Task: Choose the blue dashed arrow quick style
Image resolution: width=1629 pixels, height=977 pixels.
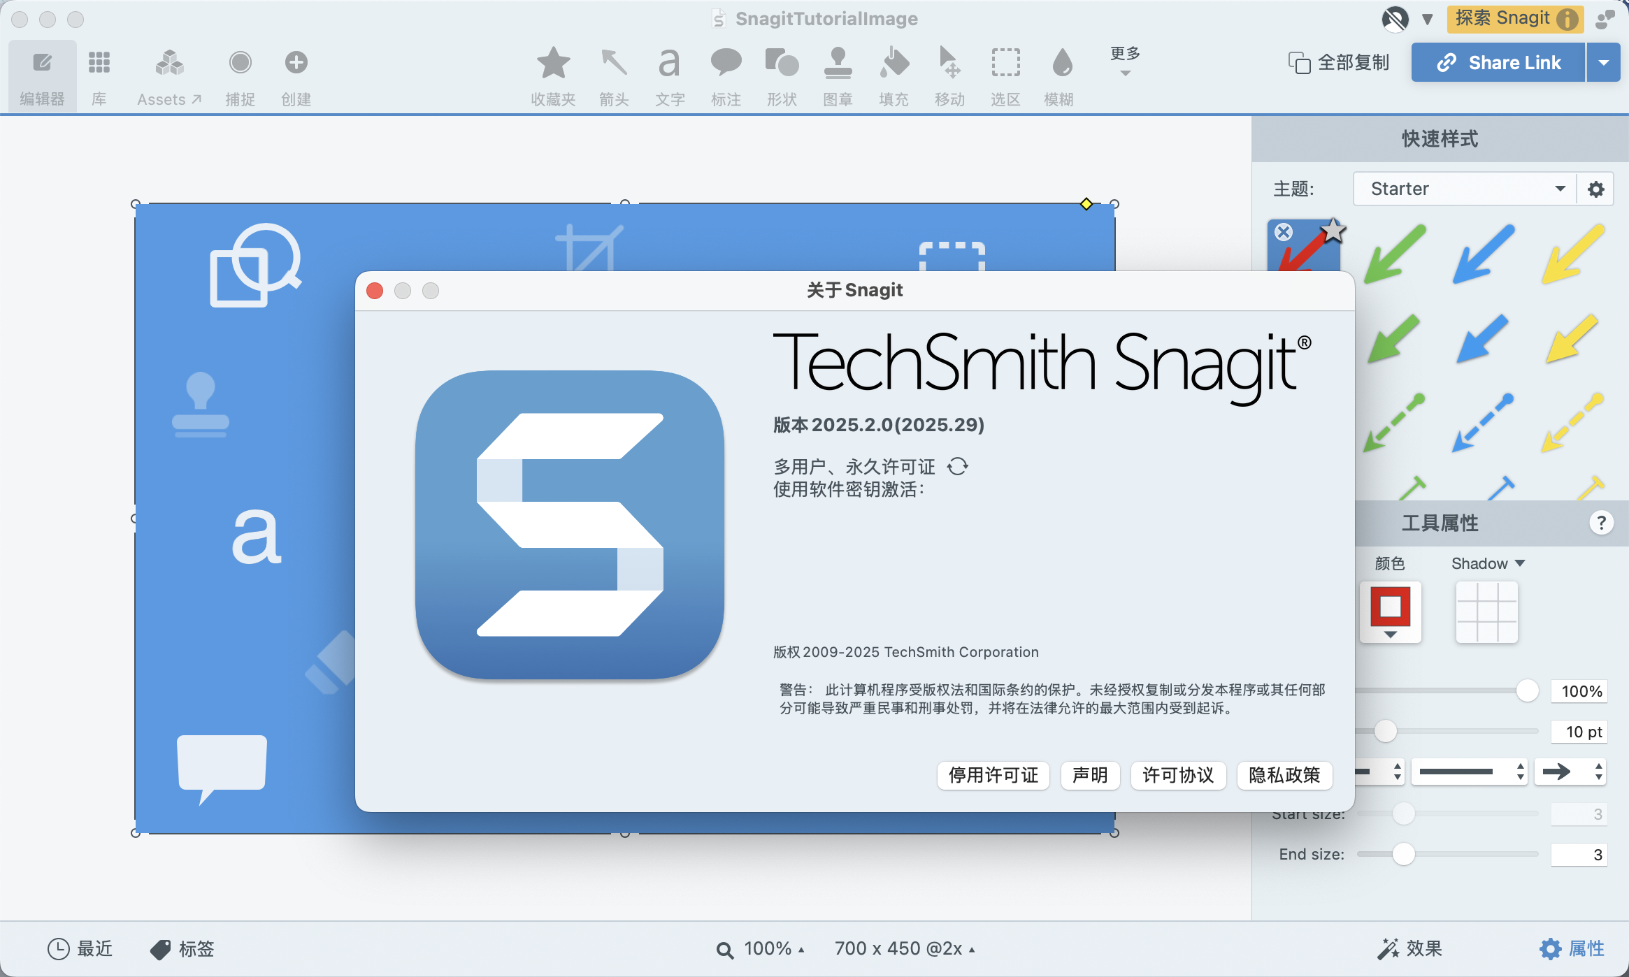Action: point(1483,423)
